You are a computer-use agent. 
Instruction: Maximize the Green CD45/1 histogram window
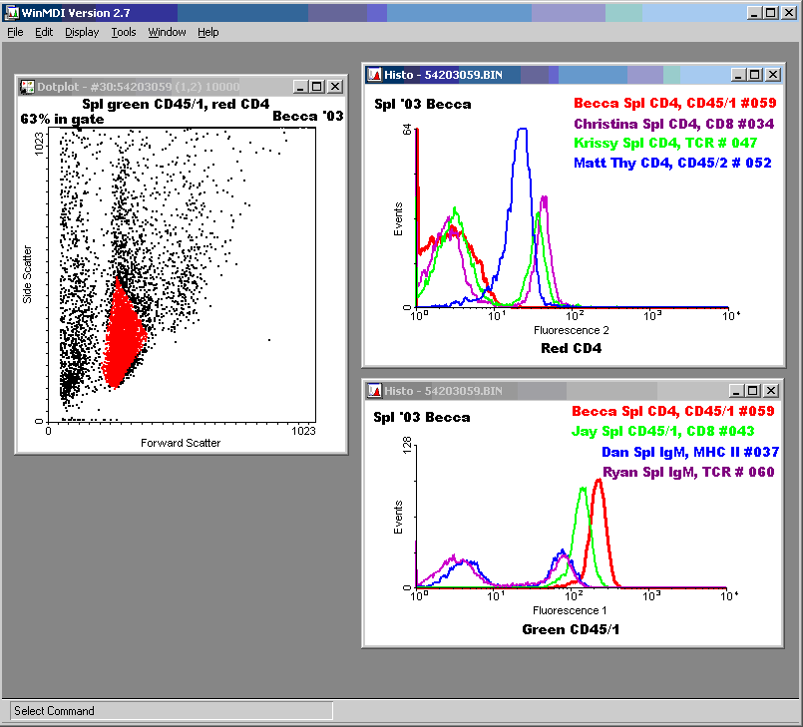coord(754,391)
